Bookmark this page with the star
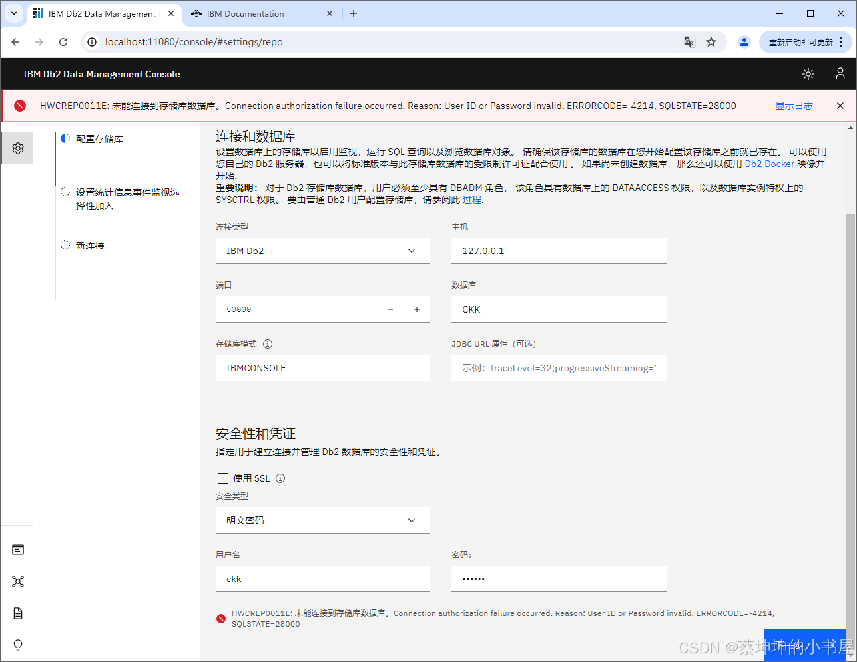The image size is (857, 662). (711, 42)
